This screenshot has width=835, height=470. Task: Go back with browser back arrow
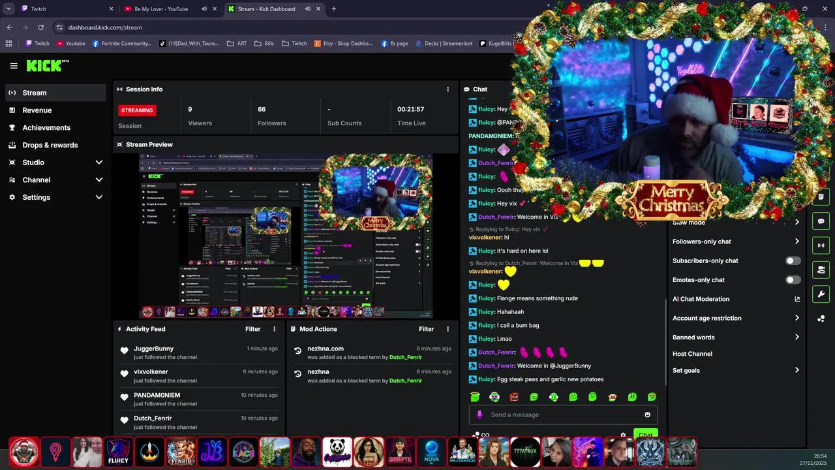pos(9,27)
